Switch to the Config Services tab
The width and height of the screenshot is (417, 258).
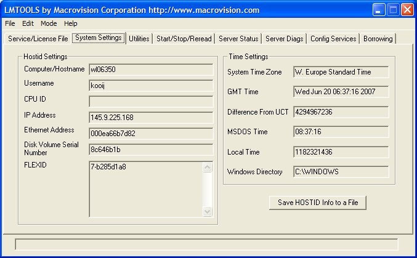coord(333,39)
